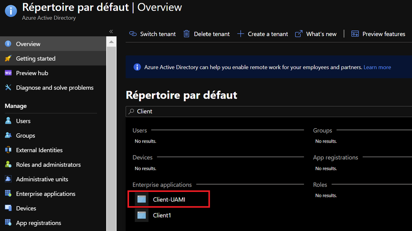Click the info icon in the blue banner

pos(137,67)
